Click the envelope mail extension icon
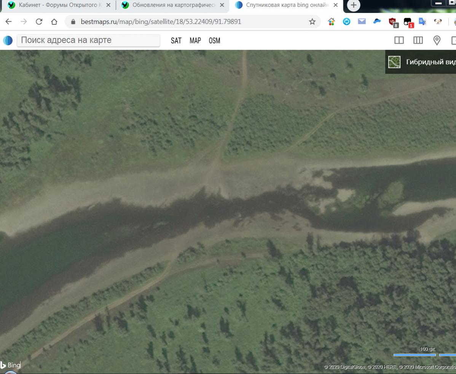 362,22
